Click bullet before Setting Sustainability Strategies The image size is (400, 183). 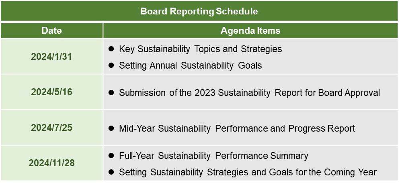point(111,172)
